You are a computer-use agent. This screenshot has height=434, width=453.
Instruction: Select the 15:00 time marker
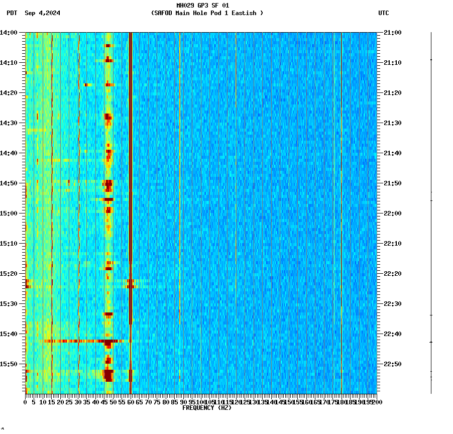[x=11, y=213]
